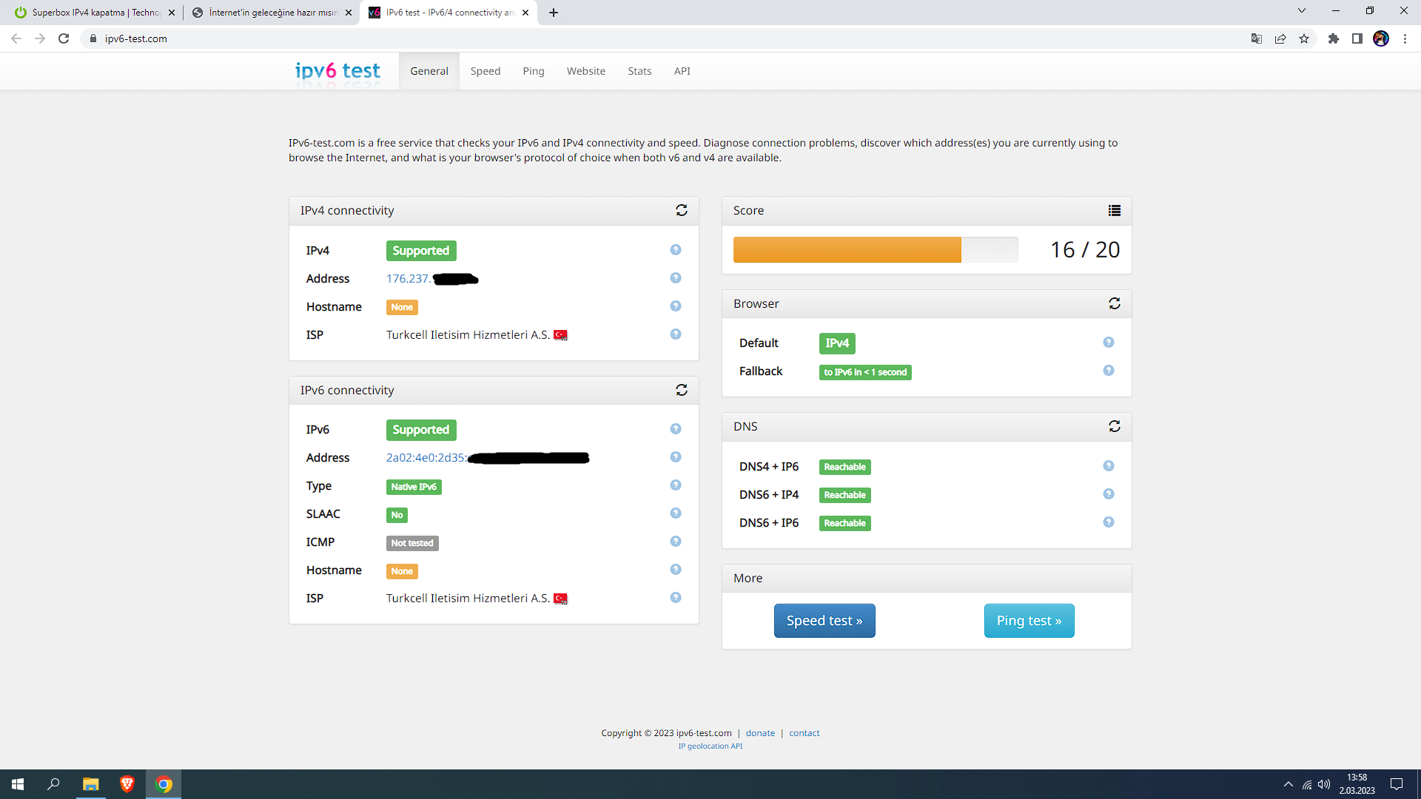
Task: Open Chrome extensions puzzle icon
Action: pyautogui.click(x=1334, y=38)
